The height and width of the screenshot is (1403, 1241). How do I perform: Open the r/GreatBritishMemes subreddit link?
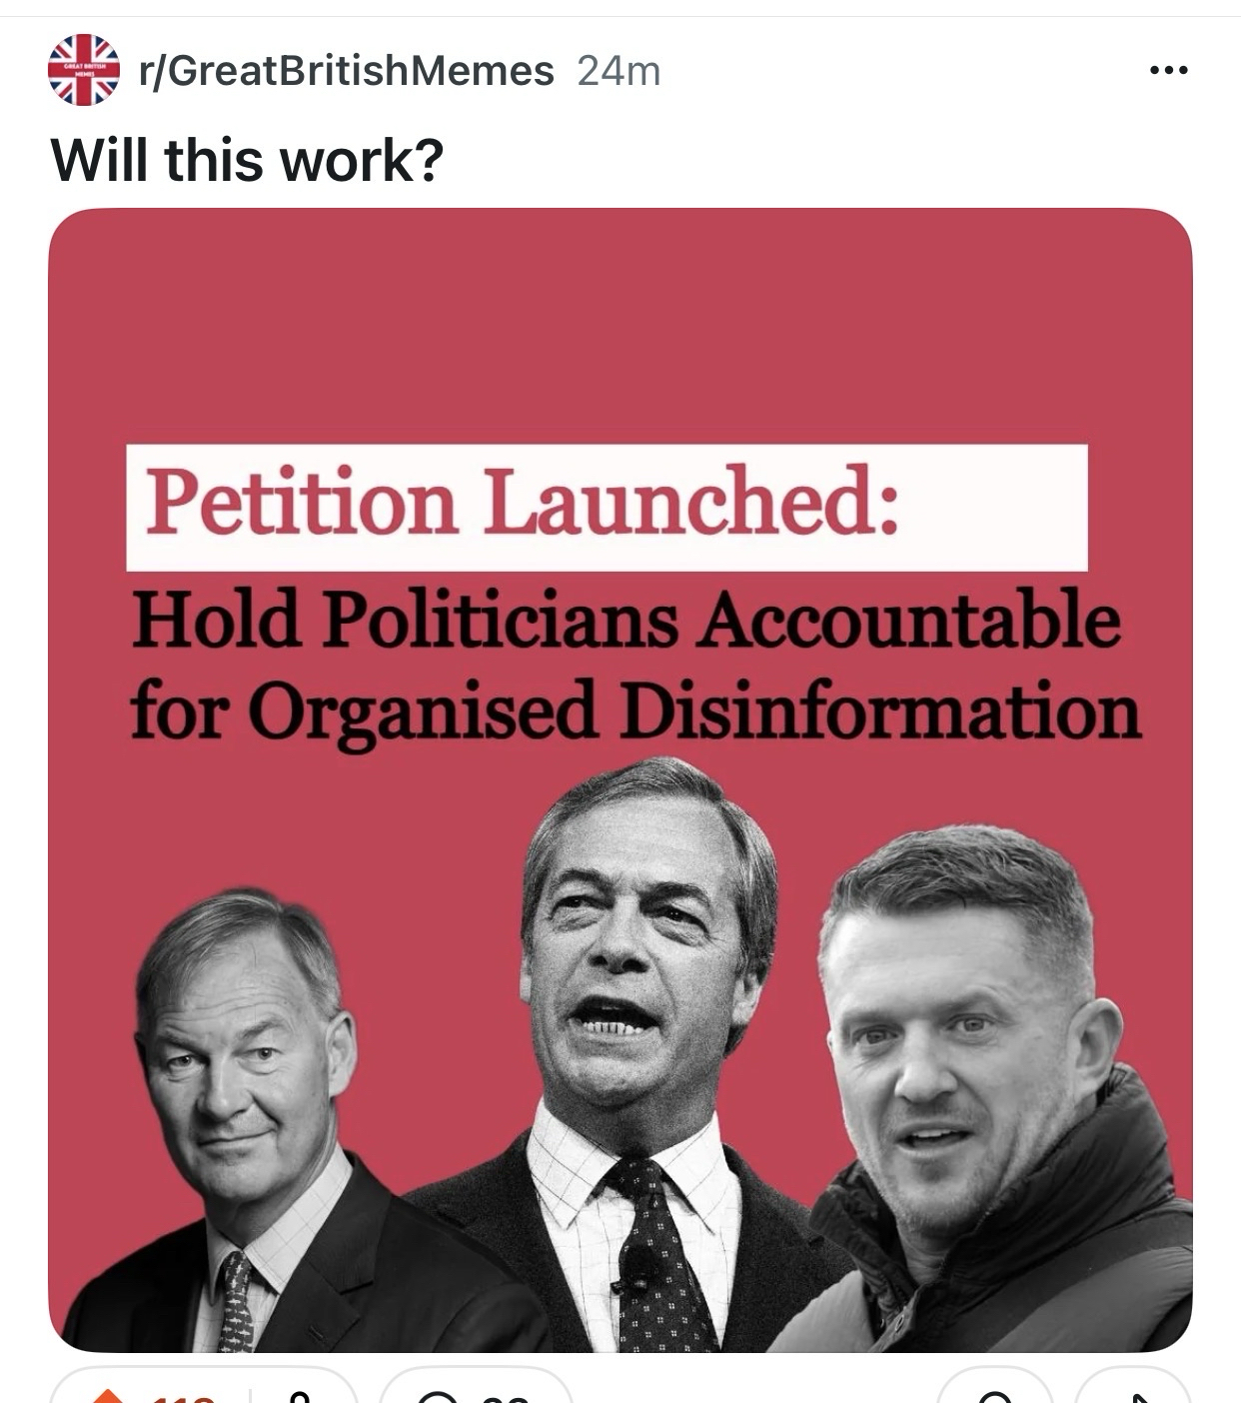[347, 71]
